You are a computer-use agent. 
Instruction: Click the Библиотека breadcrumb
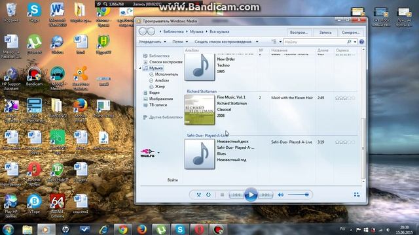173,31
